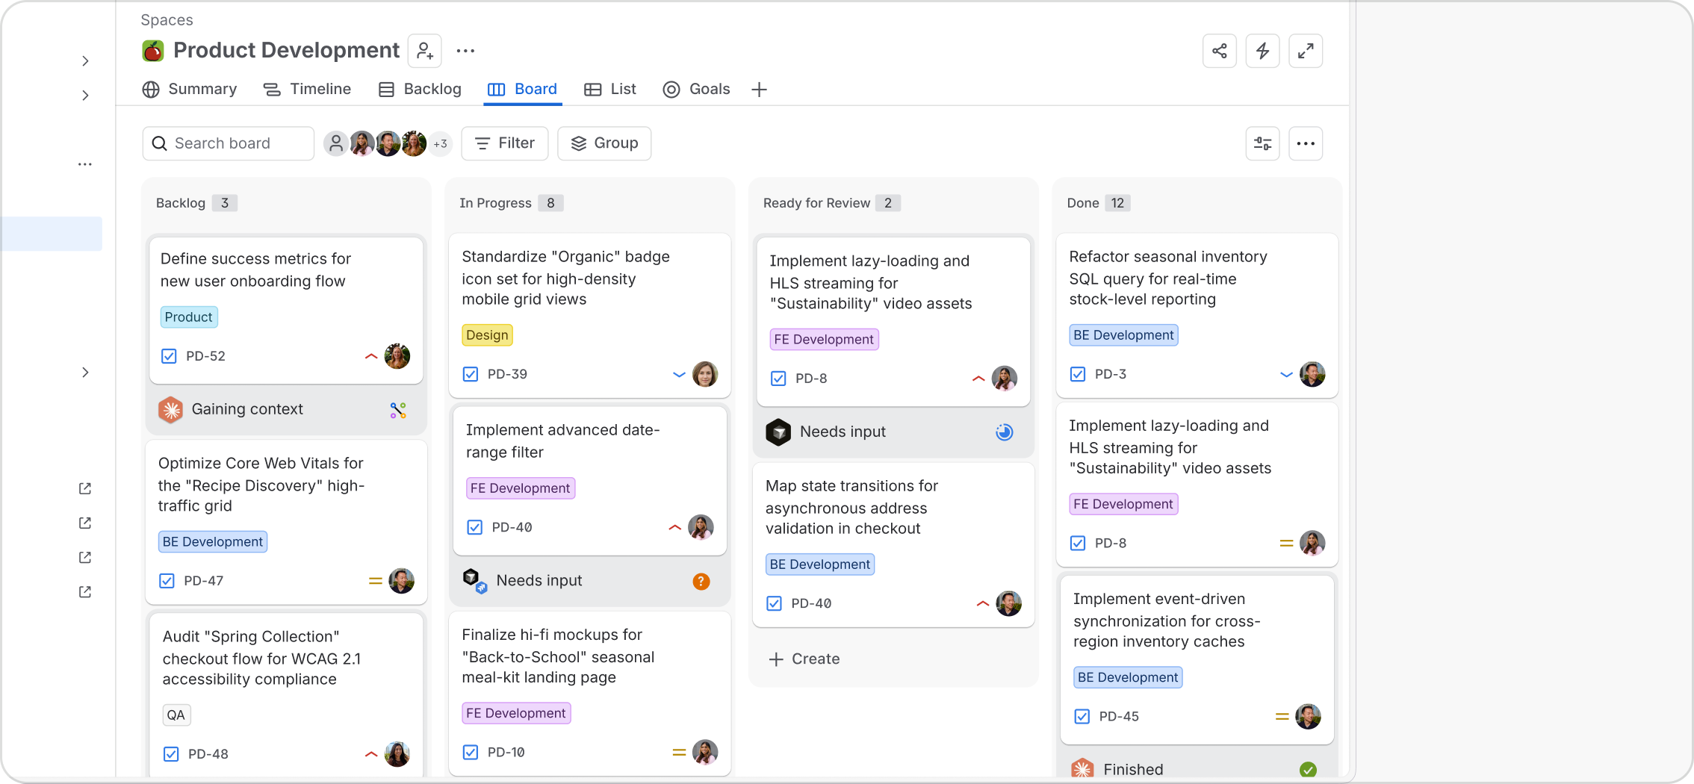Toggle the PD-47 task checkbox
1694x784 pixels.
[167, 581]
